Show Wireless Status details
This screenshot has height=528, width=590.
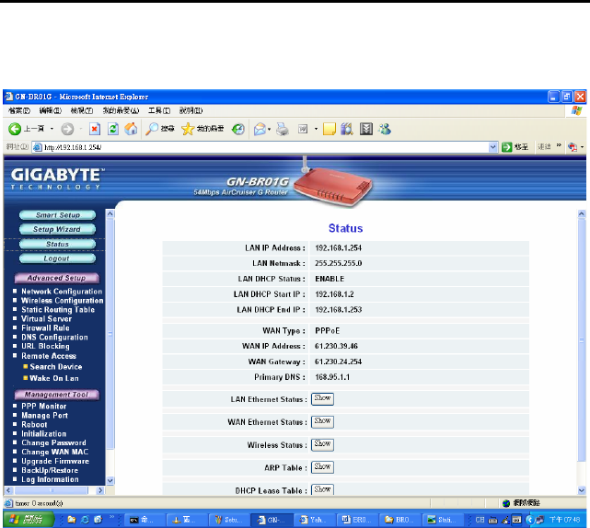point(322,444)
